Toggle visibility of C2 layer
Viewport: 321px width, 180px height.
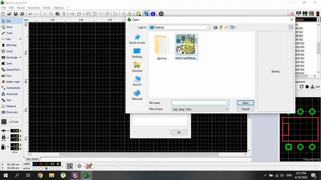tap(47, 164)
